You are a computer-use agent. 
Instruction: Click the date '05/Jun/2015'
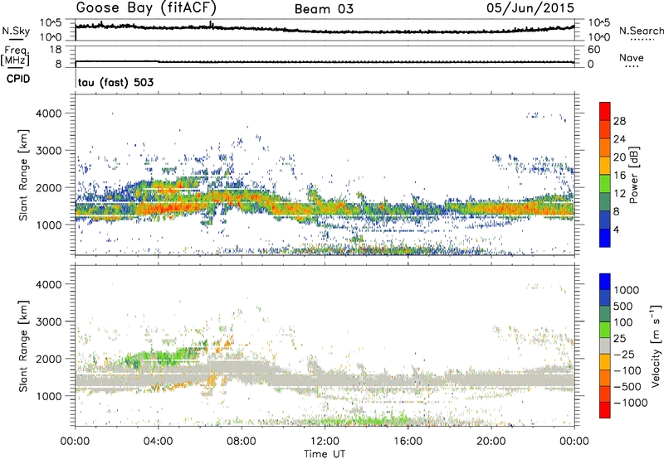(530, 8)
